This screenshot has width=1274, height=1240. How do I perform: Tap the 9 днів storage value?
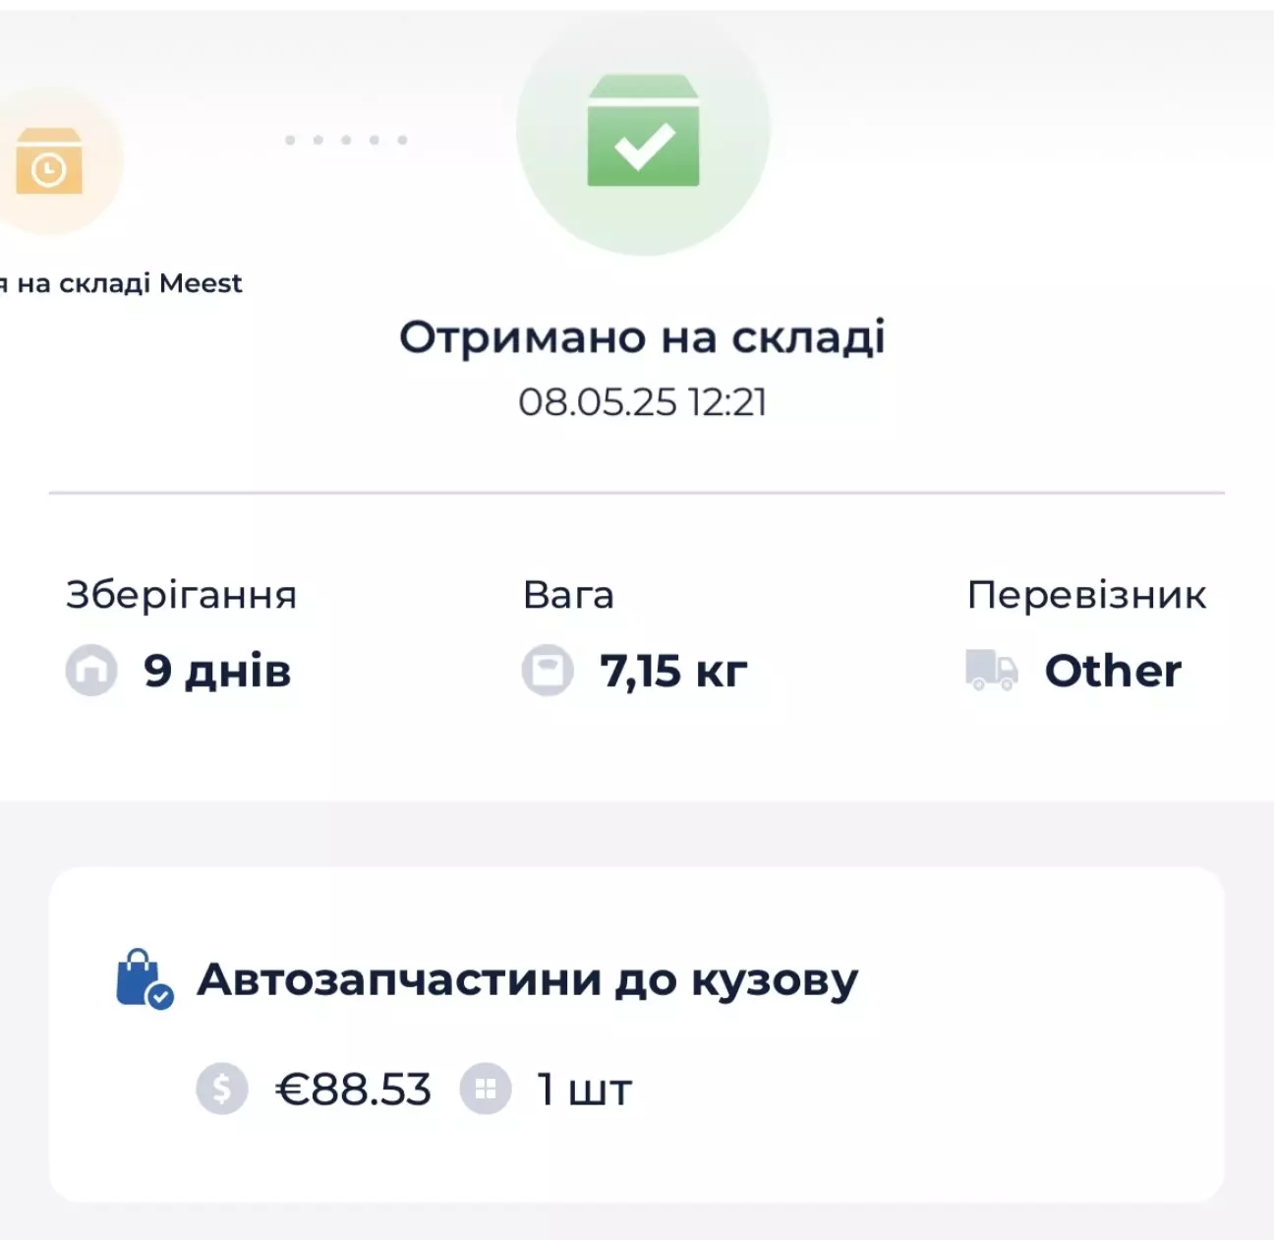coord(217,672)
